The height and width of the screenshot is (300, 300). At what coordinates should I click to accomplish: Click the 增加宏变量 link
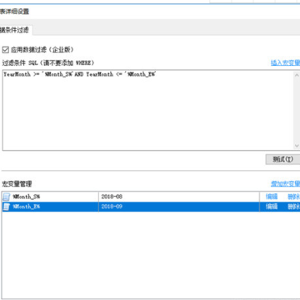pos(285,183)
